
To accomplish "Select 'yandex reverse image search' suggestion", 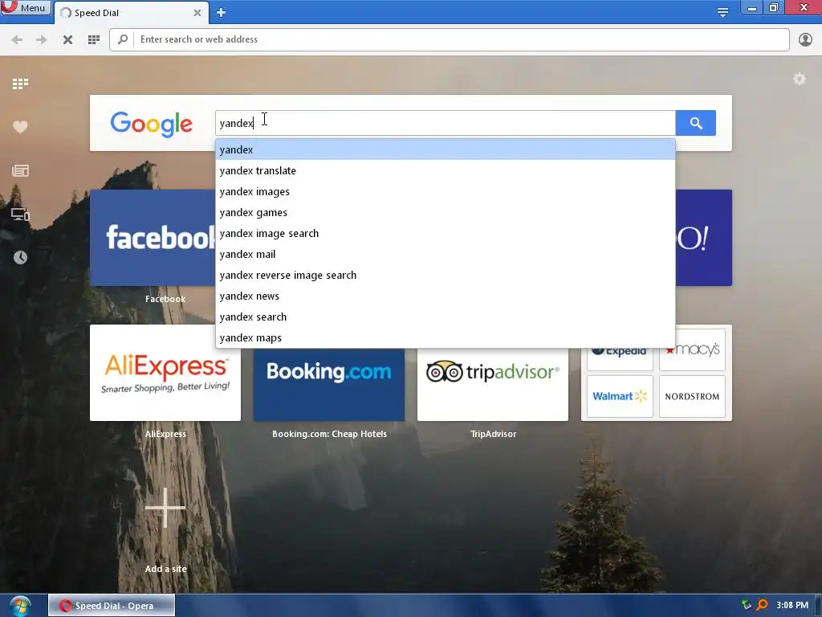I will (445, 276).
